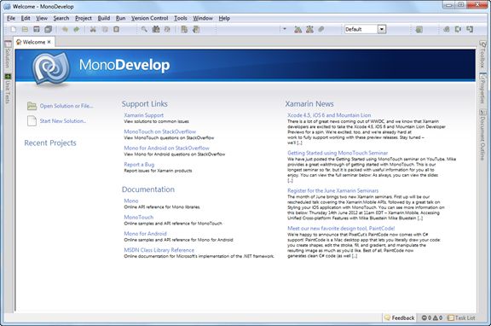Click the Feedback button in status bar
491x326 pixels.
400,317
